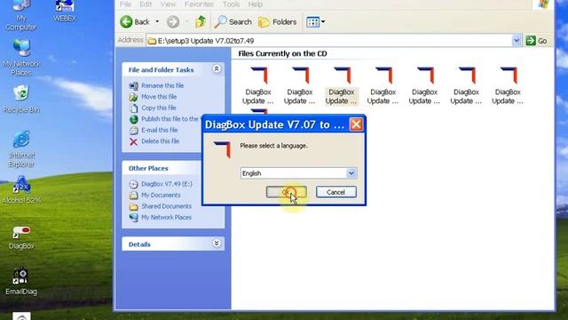Launch EmailDiag desktop shortcut
This screenshot has width=568, height=320.
click(x=21, y=282)
